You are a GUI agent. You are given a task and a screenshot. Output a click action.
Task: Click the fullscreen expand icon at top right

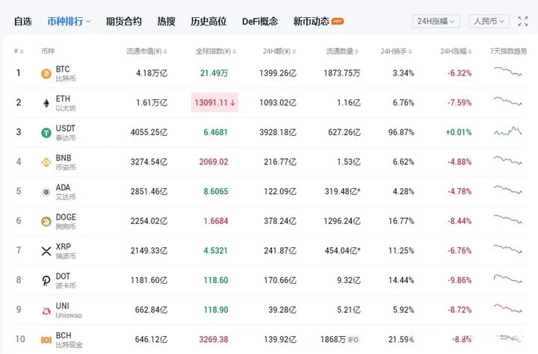[522, 22]
